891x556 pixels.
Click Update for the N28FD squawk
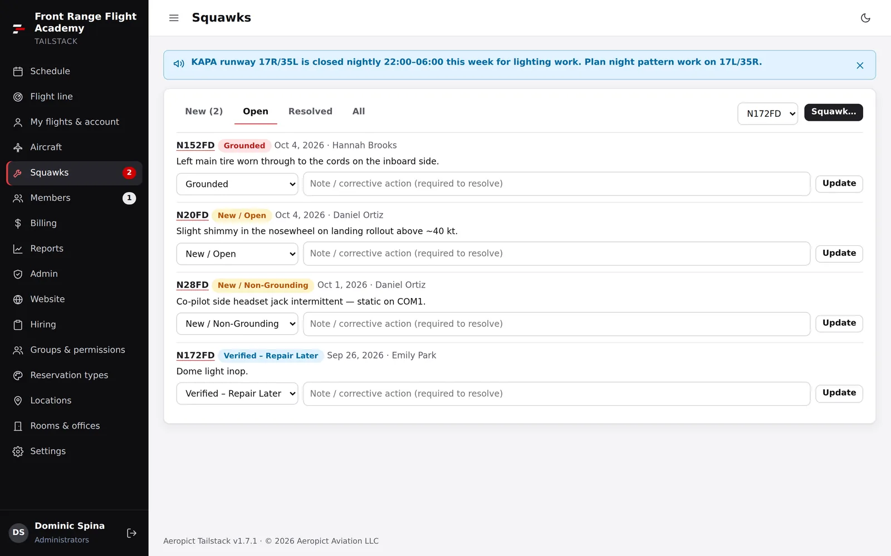[x=839, y=323]
